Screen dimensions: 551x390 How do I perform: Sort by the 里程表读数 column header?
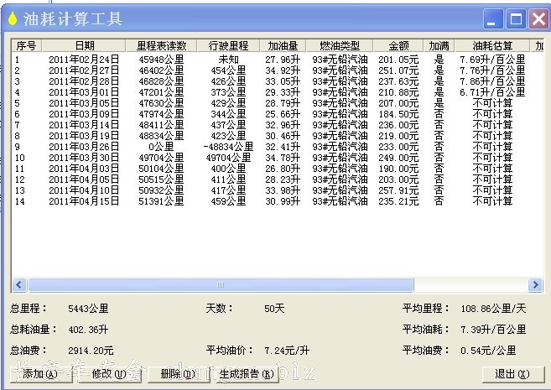[161, 45]
